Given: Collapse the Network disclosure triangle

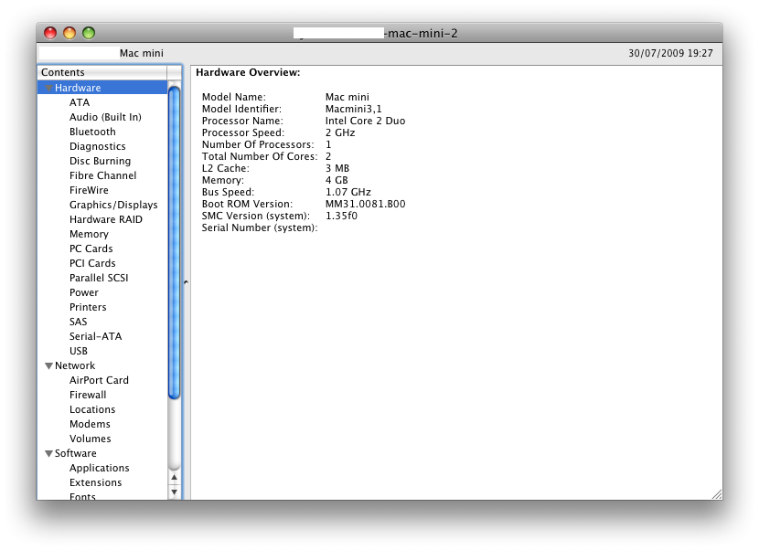Looking at the screenshot, I should point(48,366).
